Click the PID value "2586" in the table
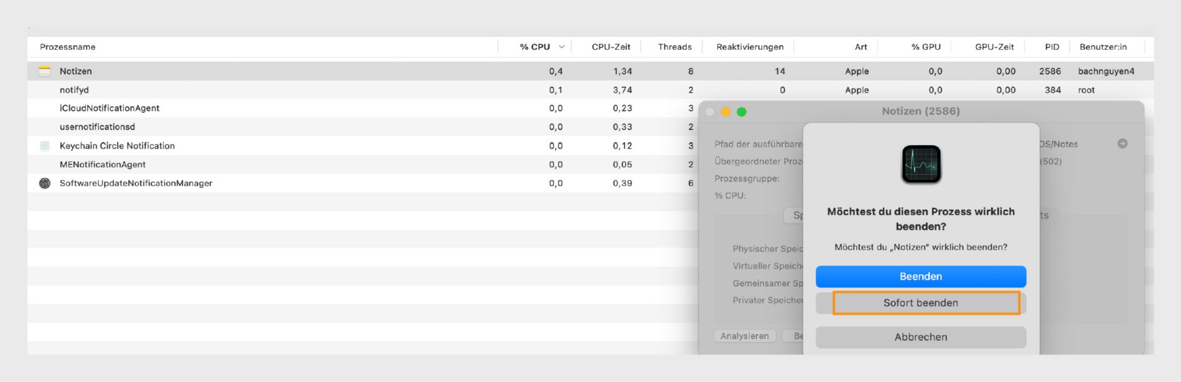This screenshot has width=1181, height=382. pos(1050,71)
